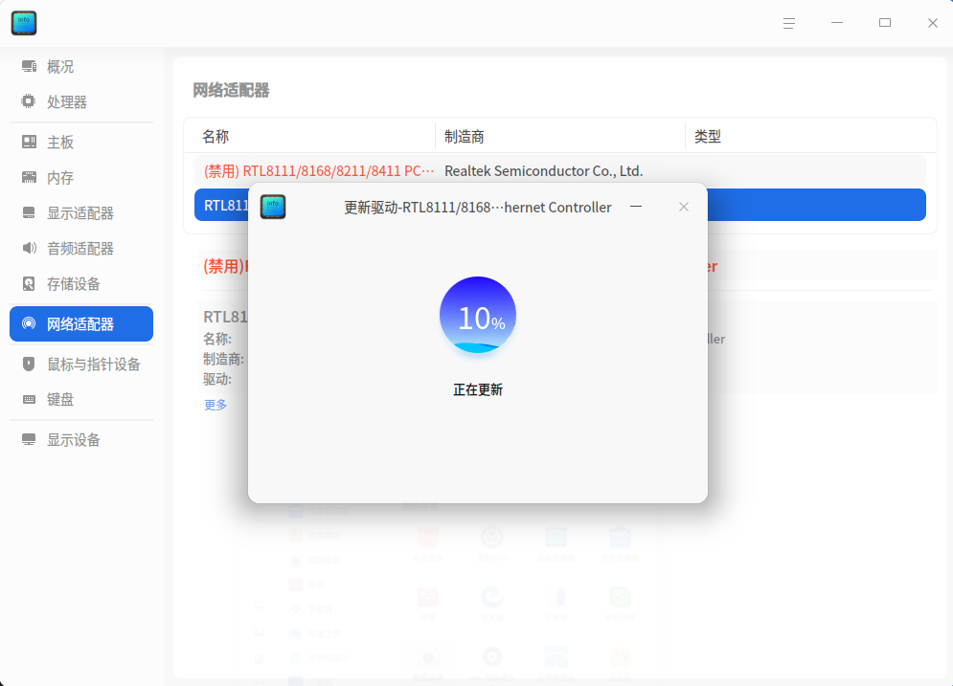The width and height of the screenshot is (953, 686).
Task: Click the 显示适配器 graphics card icon
Action: [29, 212]
